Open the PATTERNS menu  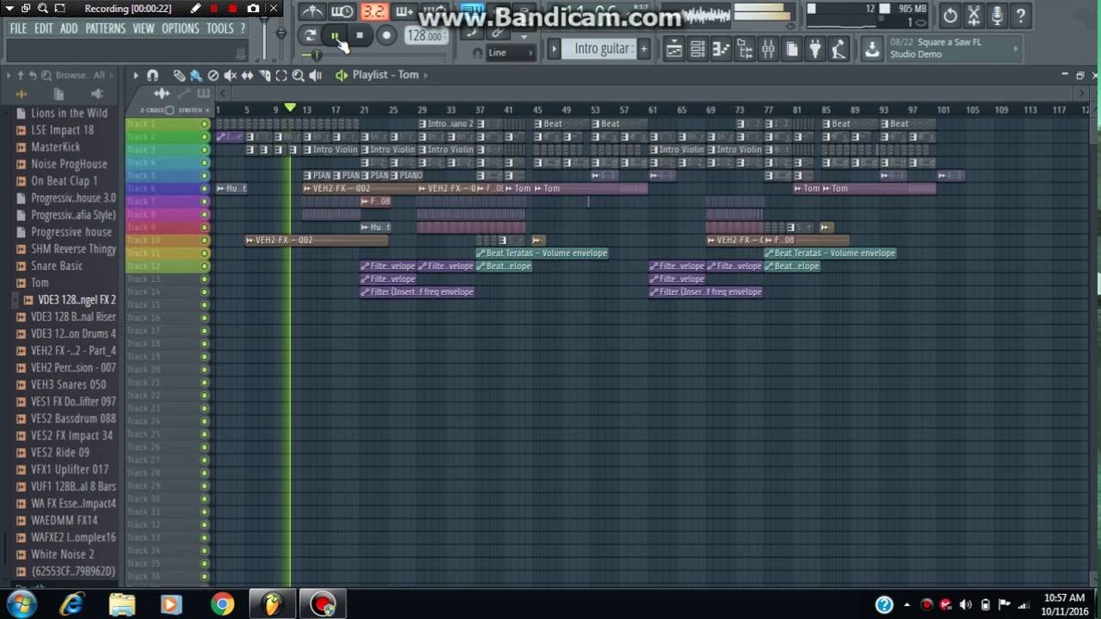click(x=105, y=28)
